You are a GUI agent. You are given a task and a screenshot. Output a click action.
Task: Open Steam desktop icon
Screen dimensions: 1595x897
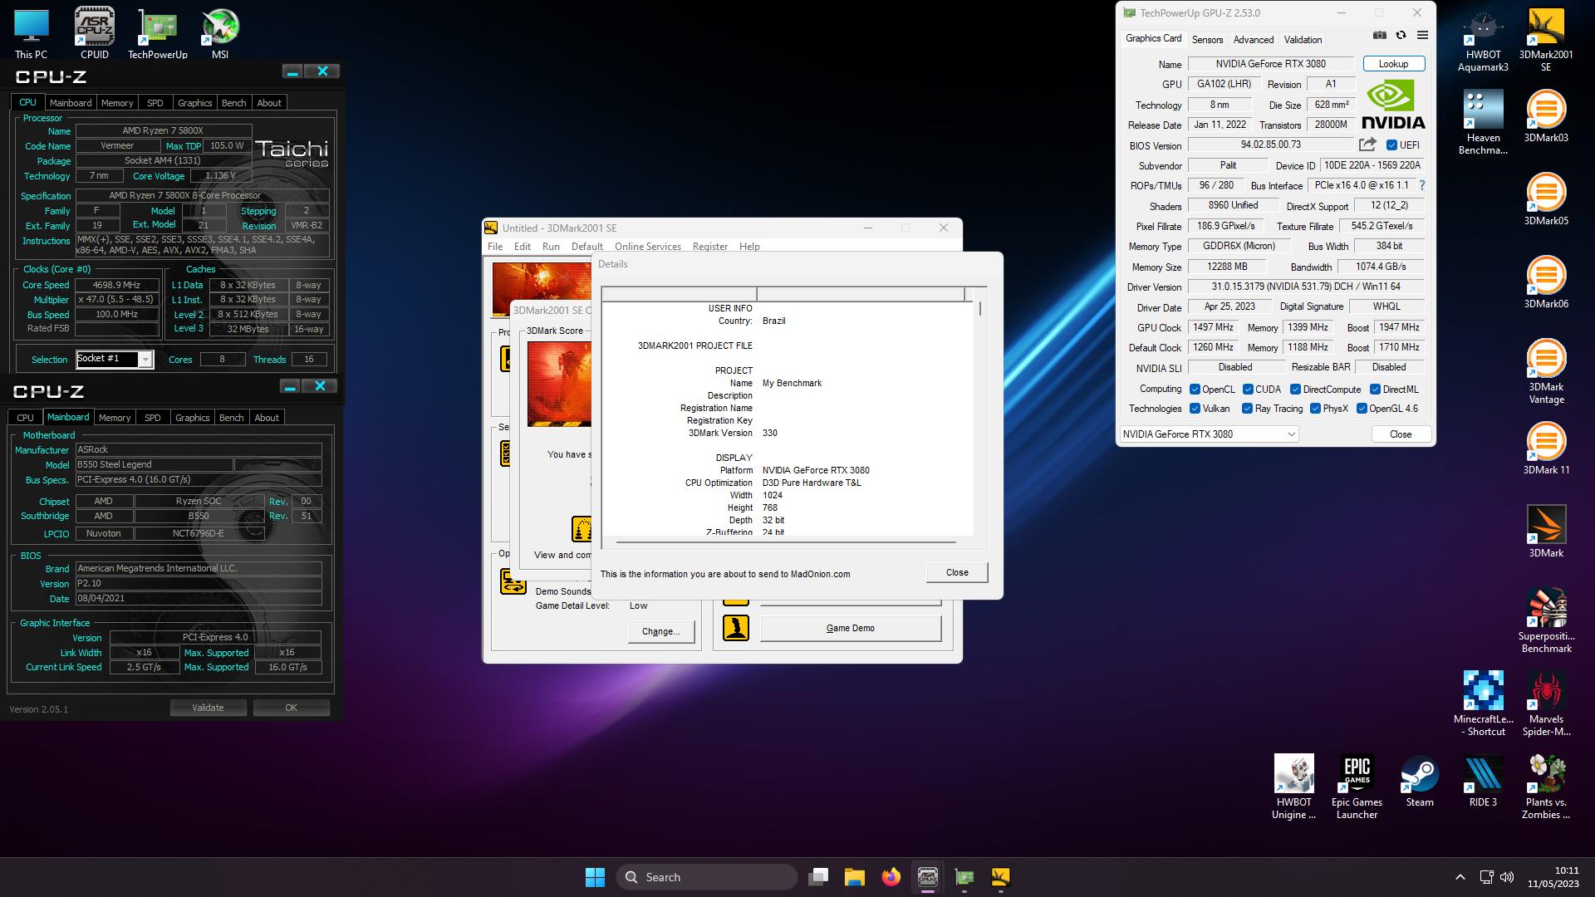click(1420, 781)
